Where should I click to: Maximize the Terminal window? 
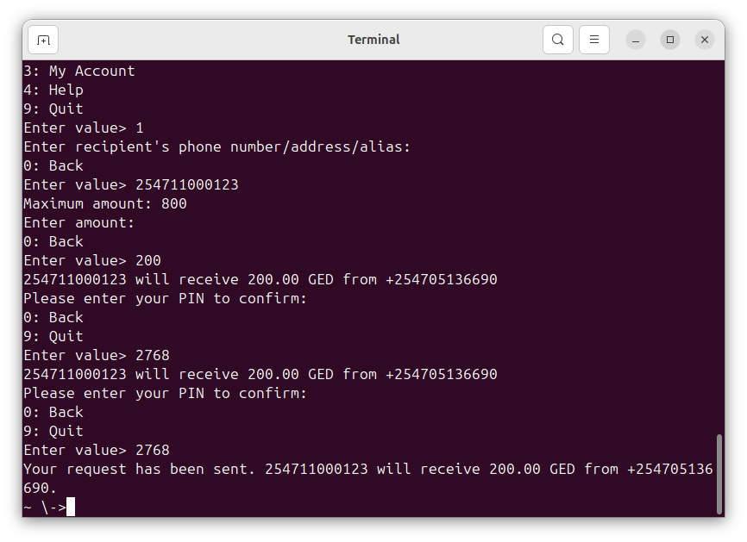click(670, 40)
